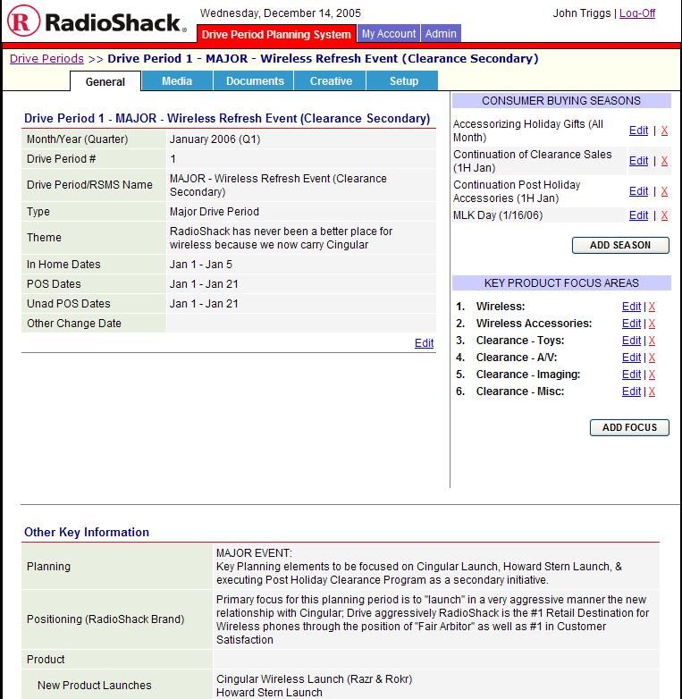Click the Drive Period/RSMS Name label
The width and height of the screenshot is (682, 699).
click(x=89, y=184)
